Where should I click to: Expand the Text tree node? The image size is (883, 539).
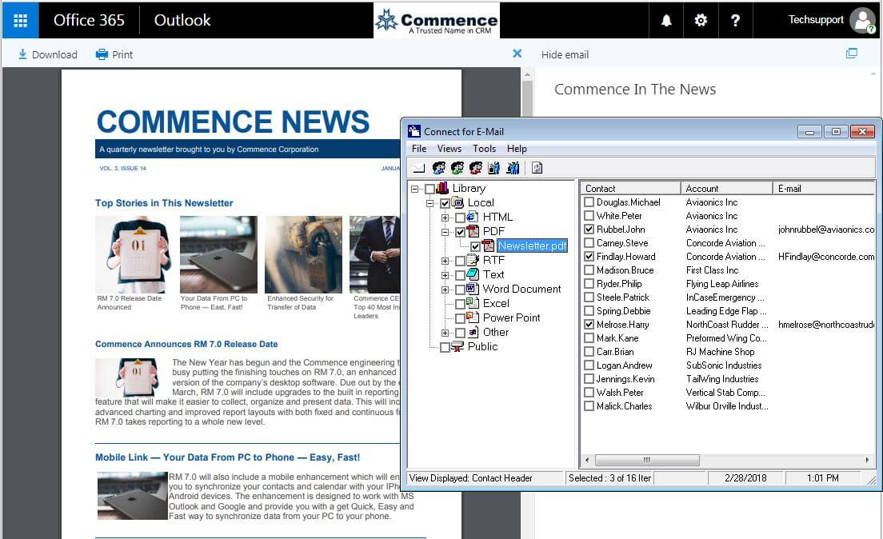point(445,275)
